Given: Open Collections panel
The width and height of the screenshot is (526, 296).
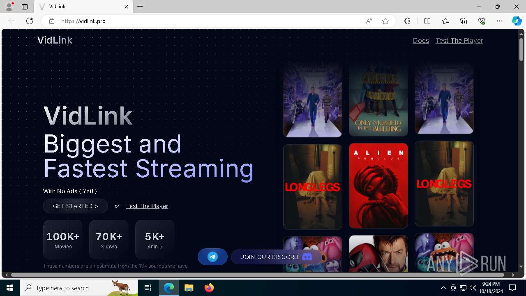Looking at the screenshot, I should 464,21.
